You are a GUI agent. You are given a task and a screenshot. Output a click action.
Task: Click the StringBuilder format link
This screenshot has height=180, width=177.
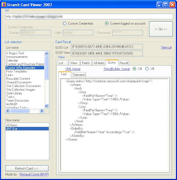point(117,69)
